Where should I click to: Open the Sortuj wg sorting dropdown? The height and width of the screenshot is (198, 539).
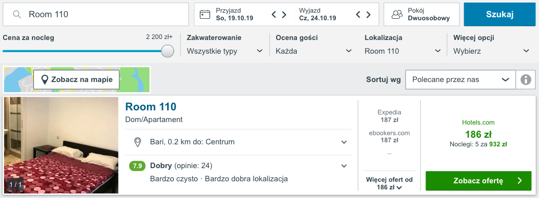pos(460,80)
